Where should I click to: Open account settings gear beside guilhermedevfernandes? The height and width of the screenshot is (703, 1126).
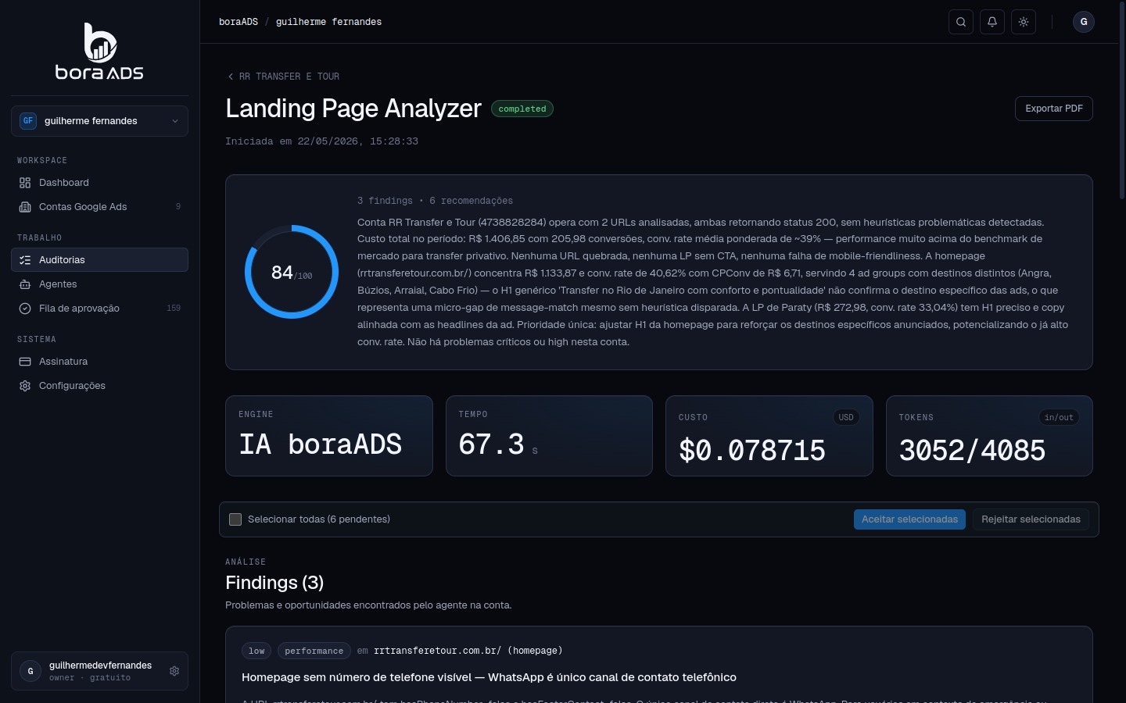tap(174, 671)
